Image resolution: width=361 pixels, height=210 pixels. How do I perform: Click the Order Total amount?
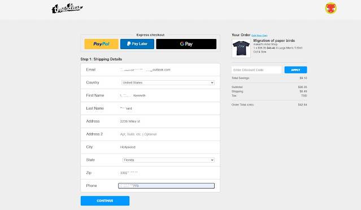pyautogui.click(x=302, y=104)
